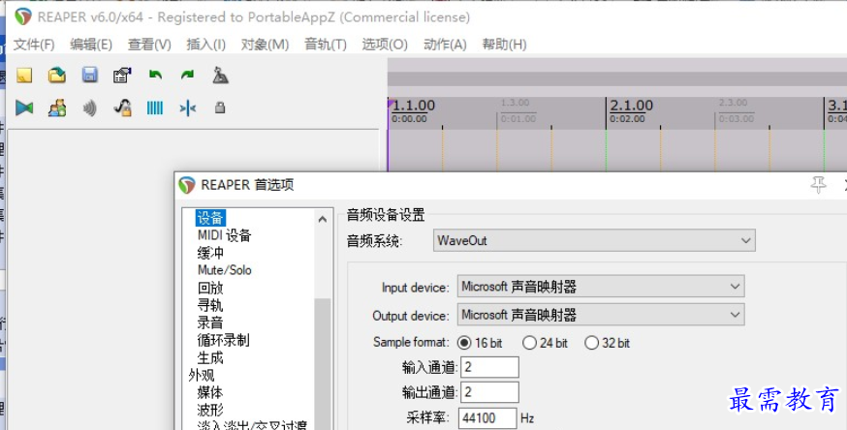Select Mute/Solo in preferences tree
This screenshot has height=430, width=847.
click(x=224, y=270)
